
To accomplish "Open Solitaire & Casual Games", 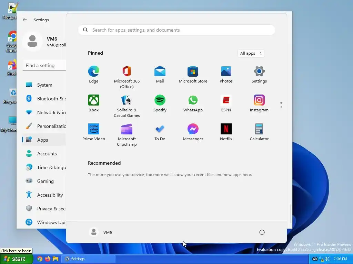I will pyautogui.click(x=127, y=106).
